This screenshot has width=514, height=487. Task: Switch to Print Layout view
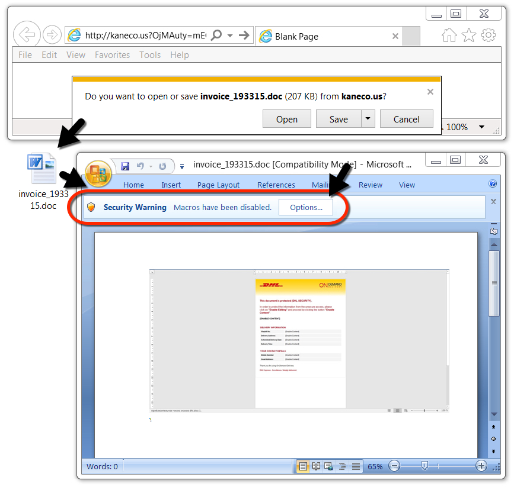coord(303,466)
